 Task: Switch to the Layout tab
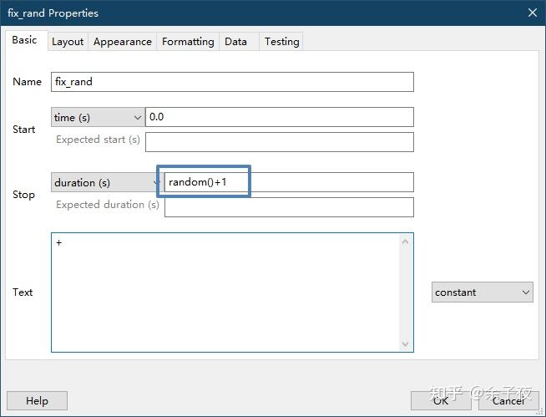click(68, 42)
